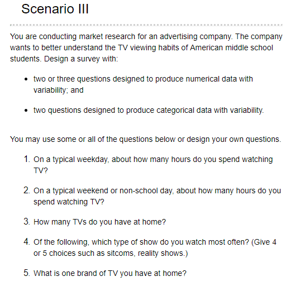The image size is (296, 286).
Task: Click the dotted divider under the heading
Action: (146, 25)
